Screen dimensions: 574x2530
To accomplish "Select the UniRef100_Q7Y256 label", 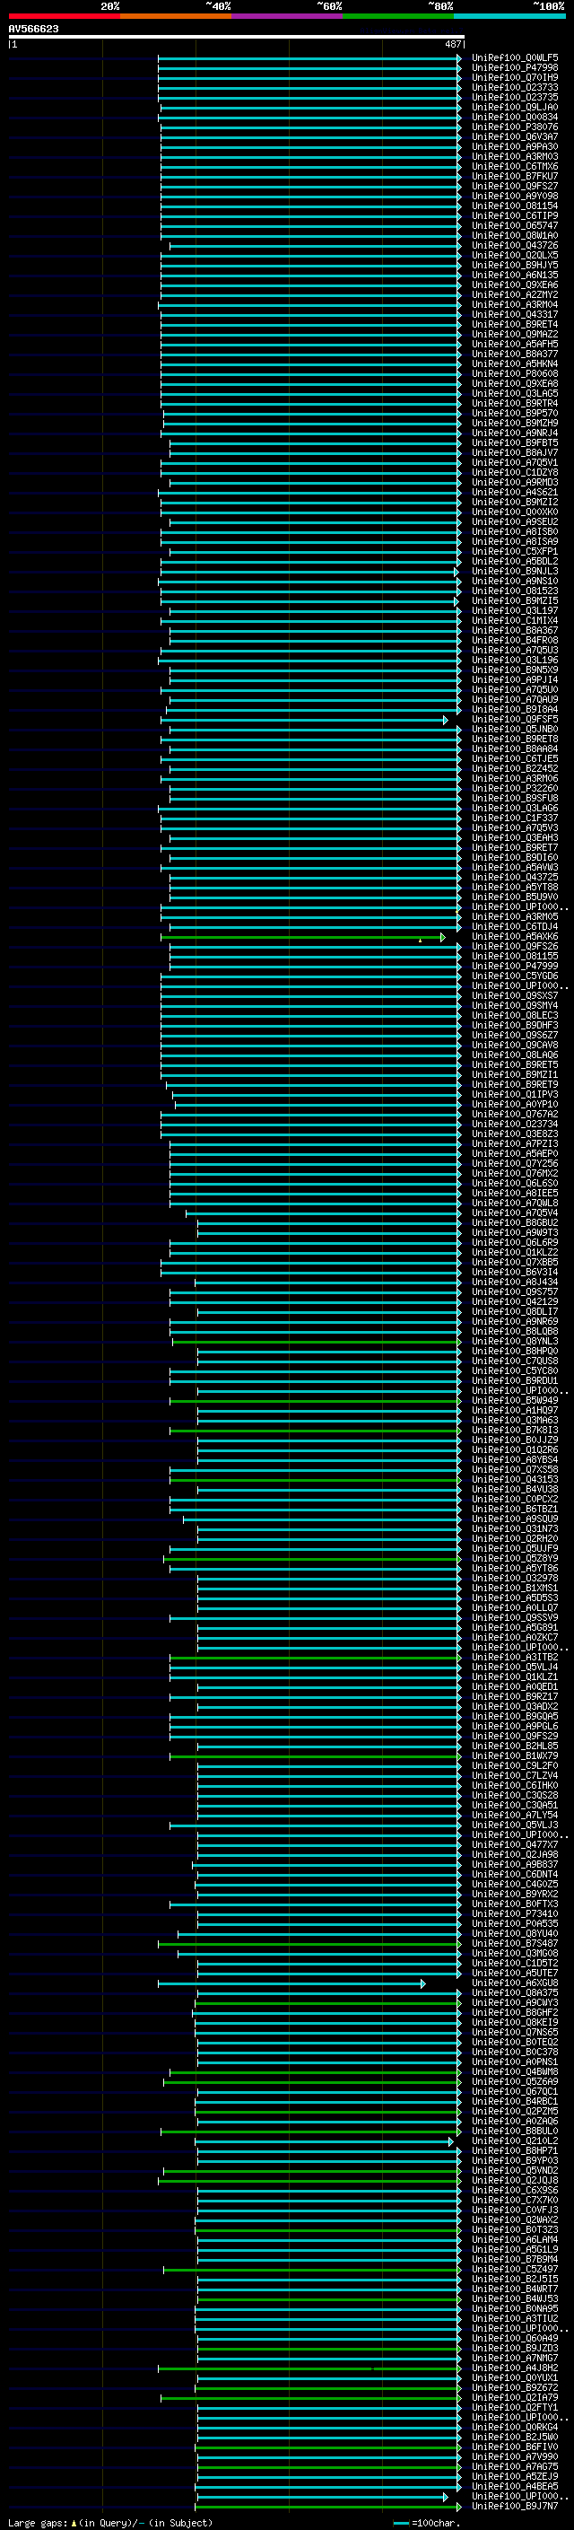I will coord(515,1164).
